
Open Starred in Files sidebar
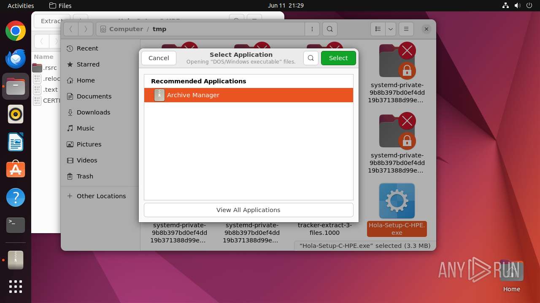pos(100,64)
